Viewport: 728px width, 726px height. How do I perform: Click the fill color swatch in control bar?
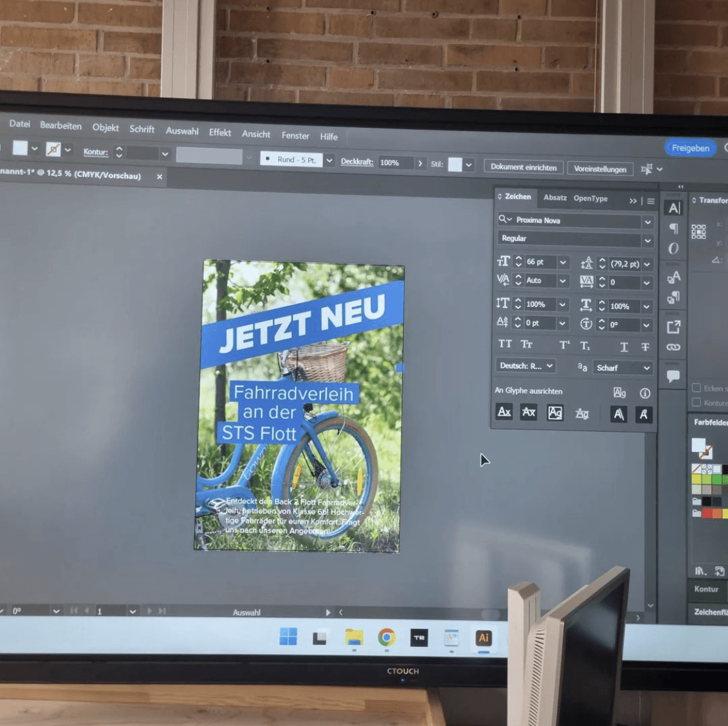point(20,148)
